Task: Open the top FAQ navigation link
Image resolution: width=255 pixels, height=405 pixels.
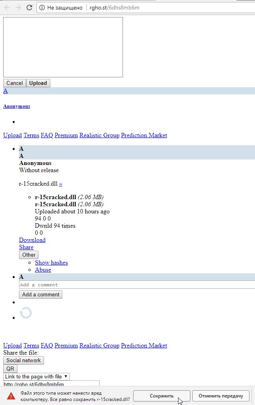Action: click(47, 135)
